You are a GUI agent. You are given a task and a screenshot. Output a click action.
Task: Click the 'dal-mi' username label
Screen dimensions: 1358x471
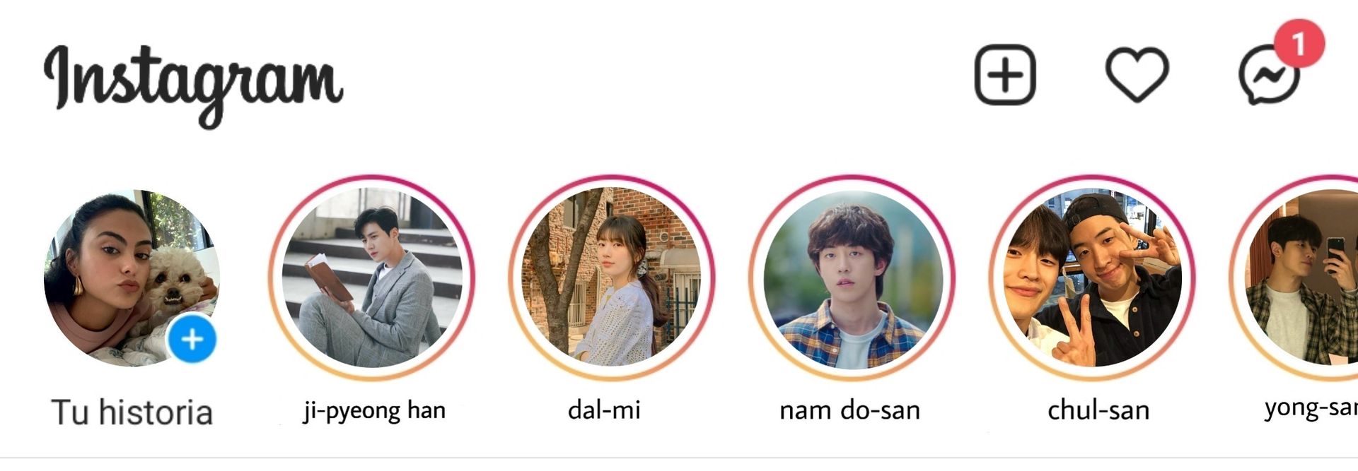point(604,410)
